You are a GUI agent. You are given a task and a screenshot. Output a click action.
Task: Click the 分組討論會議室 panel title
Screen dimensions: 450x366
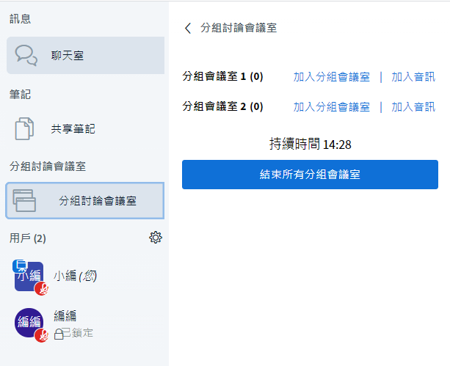[239, 28]
